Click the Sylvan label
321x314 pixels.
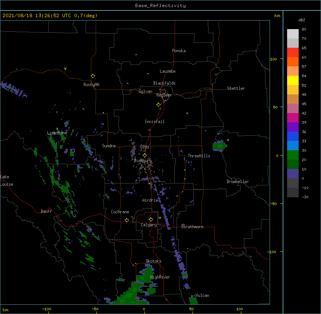(145, 91)
